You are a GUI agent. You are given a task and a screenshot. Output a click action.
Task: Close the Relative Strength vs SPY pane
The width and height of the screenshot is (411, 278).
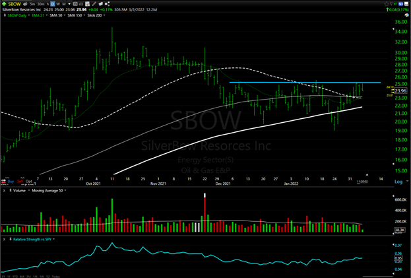[x=4, y=239]
